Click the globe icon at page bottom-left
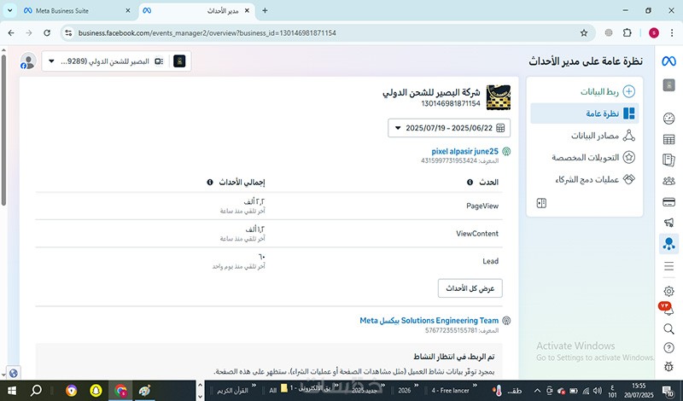 13,373
